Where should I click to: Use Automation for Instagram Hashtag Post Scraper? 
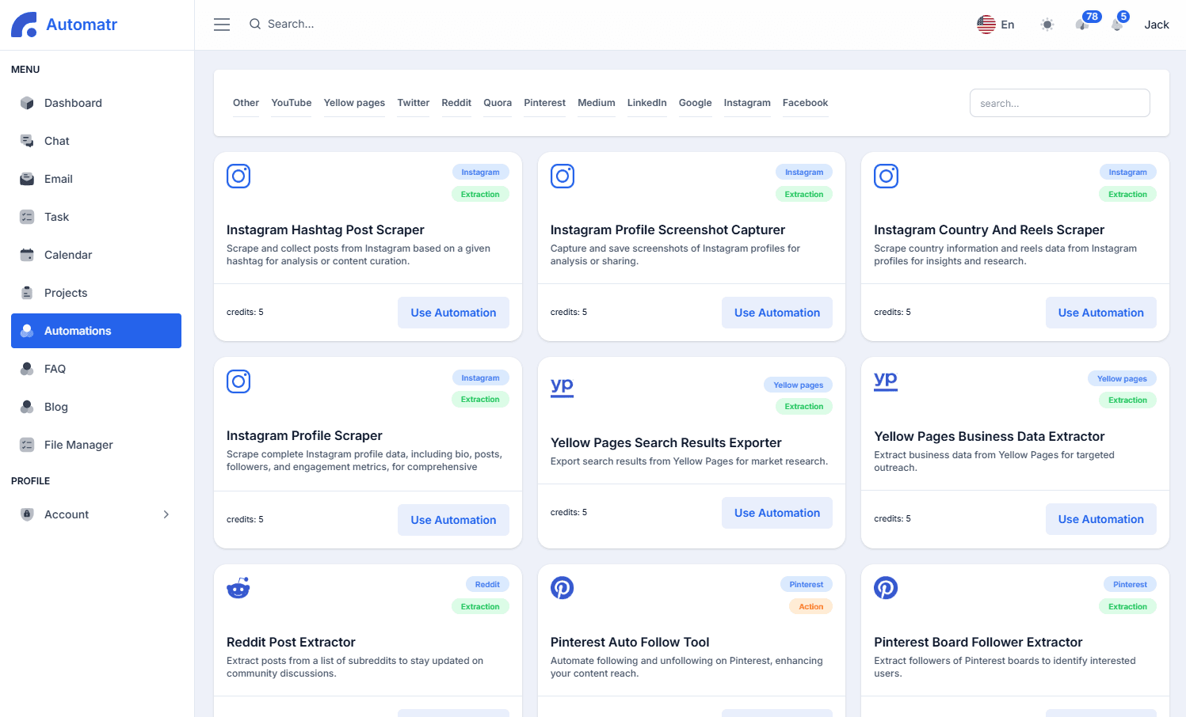[x=453, y=313]
